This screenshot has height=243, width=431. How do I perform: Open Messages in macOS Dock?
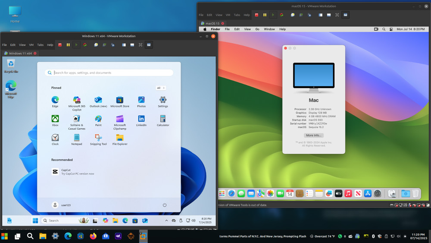[241, 194]
